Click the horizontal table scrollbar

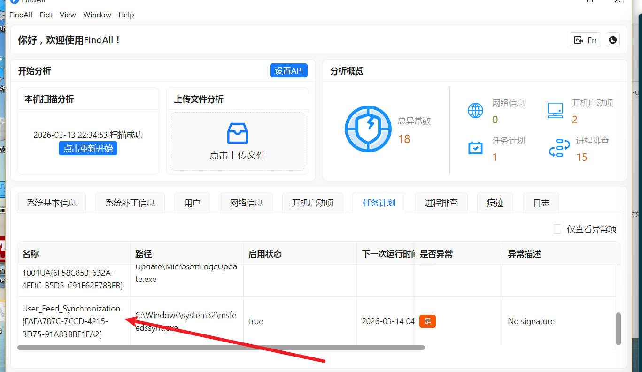click(x=221, y=348)
